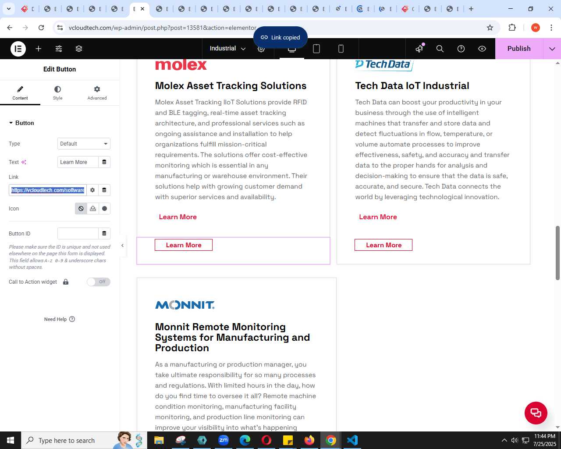The height and width of the screenshot is (449, 561).
Task: Open Industrial page selector dropdown
Action: [x=227, y=49]
